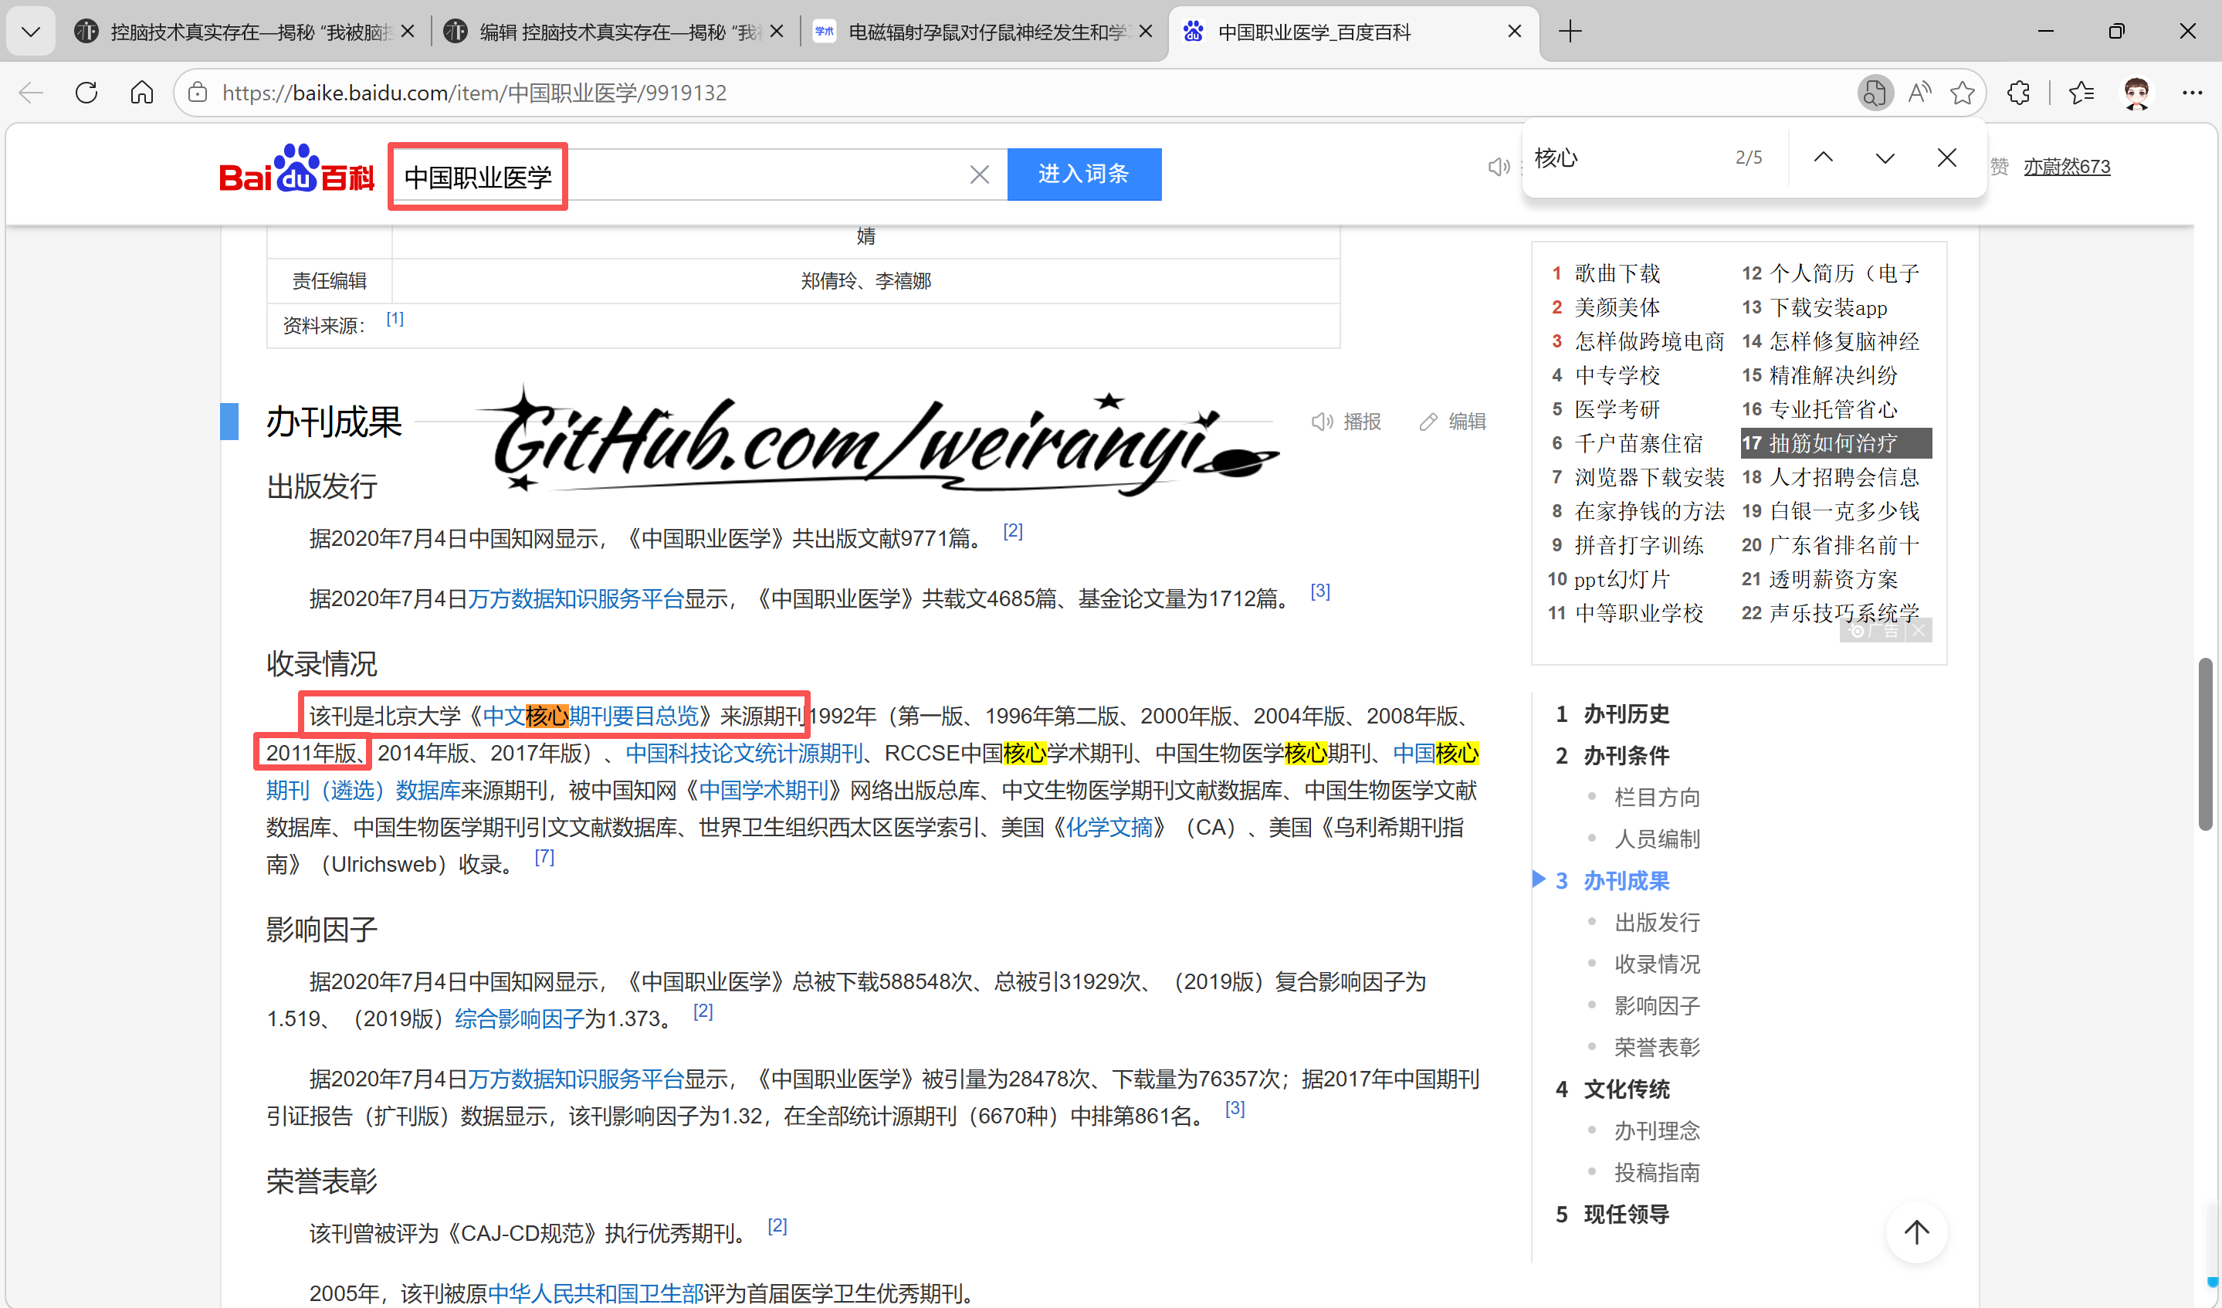Open the tab search dropdown chevron
Screen dimensions: 2222x1308
pos(31,31)
